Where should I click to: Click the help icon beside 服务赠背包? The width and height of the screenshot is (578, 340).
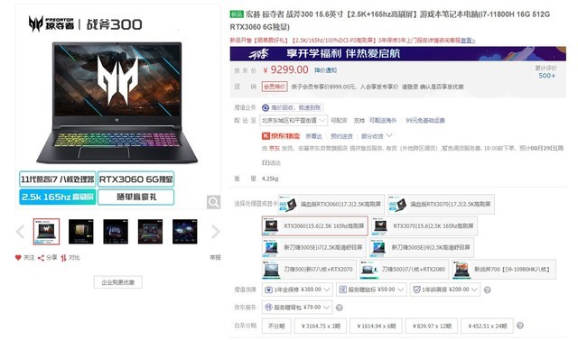point(340,308)
